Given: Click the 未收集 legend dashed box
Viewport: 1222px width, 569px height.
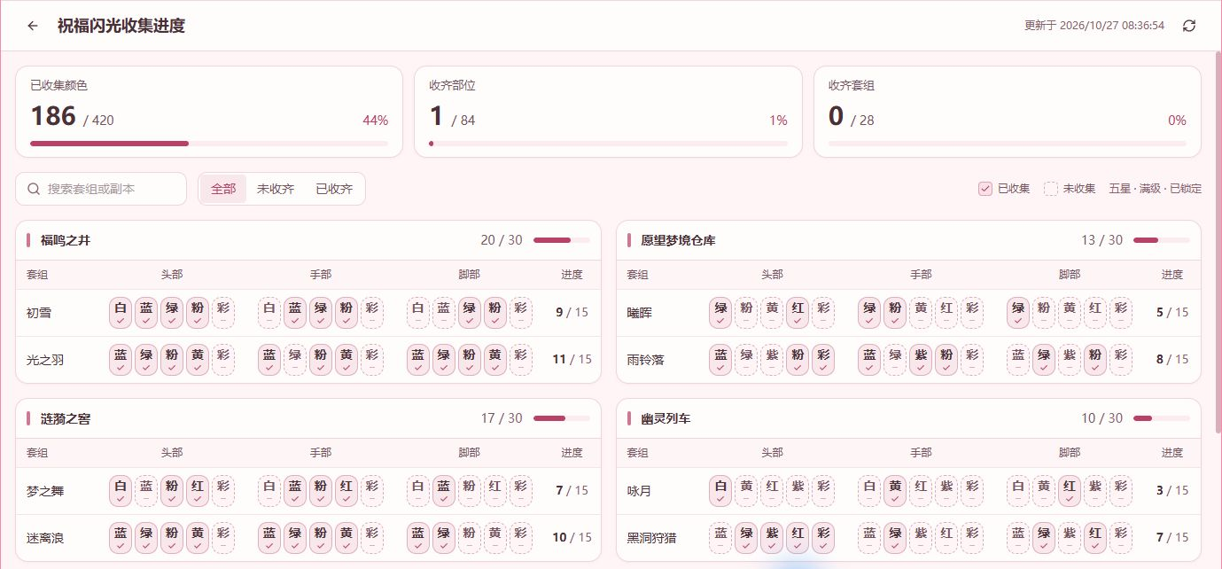Looking at the screenshot, I should [x=1050, y=189].
